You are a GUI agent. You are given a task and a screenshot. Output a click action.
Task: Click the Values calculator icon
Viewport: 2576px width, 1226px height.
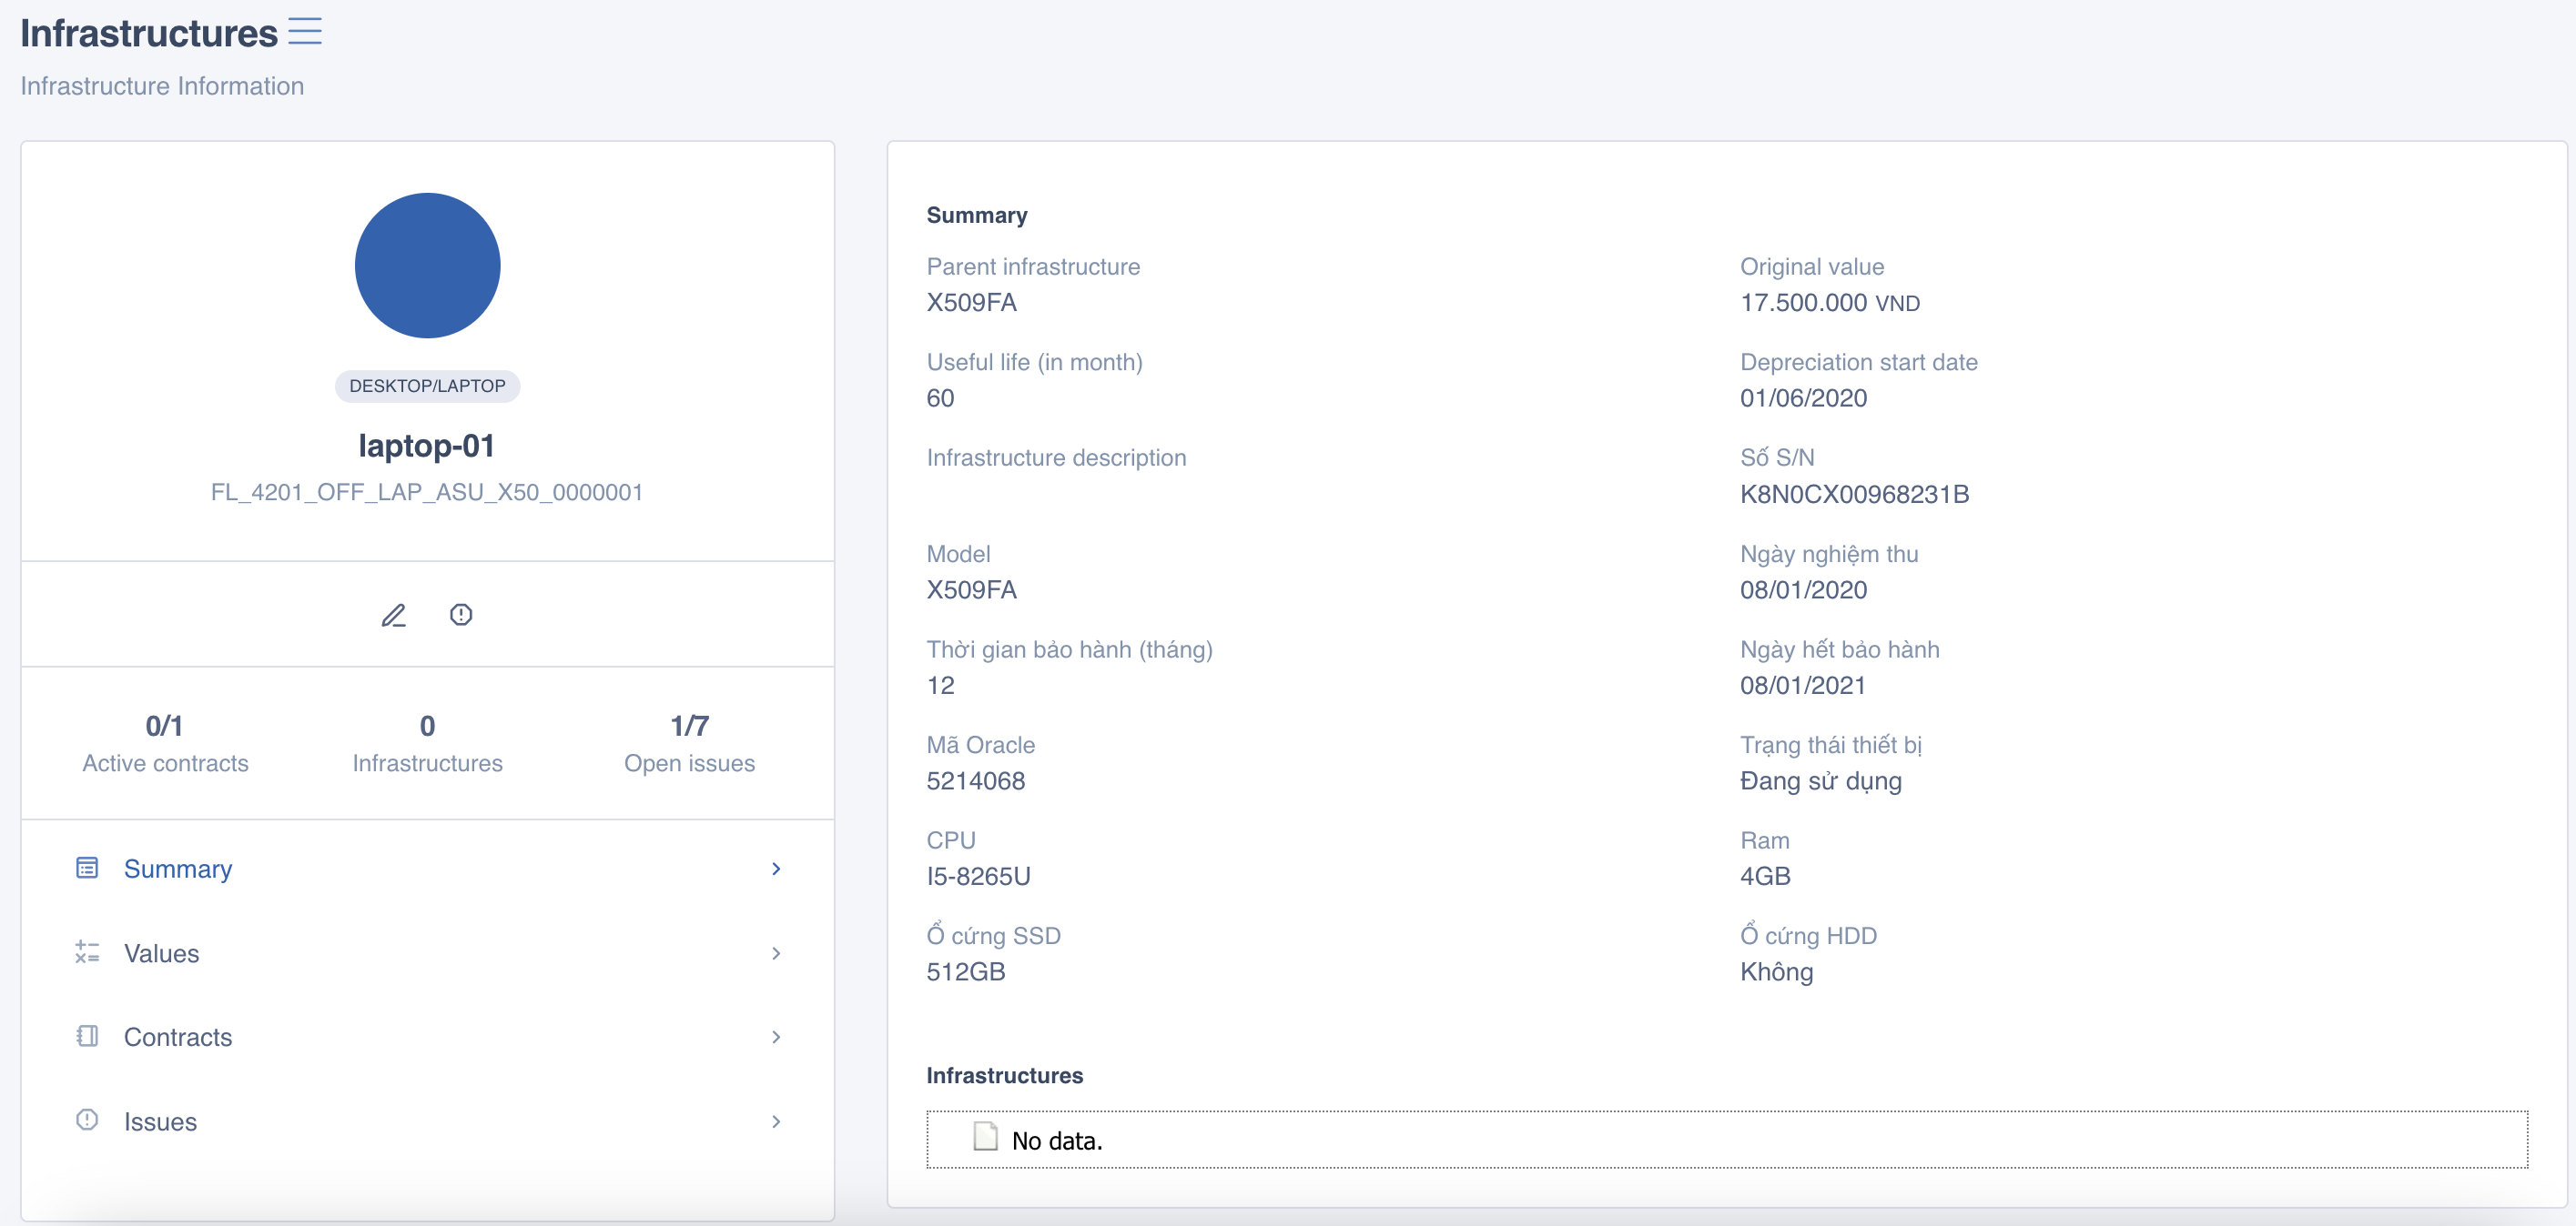pyautogui.click(x=87, y=952)
